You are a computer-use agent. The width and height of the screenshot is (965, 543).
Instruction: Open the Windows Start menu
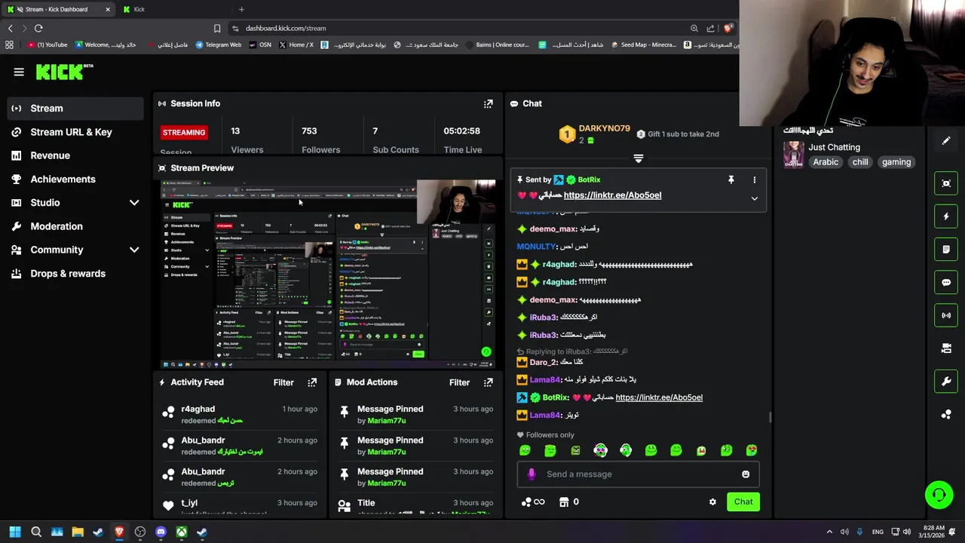tap(14, 532)
